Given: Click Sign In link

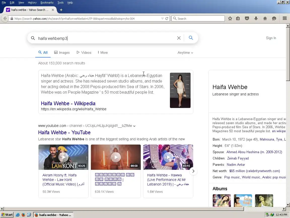Looking at the screenshot, I should pyautogui.click(x=271, y=38).
